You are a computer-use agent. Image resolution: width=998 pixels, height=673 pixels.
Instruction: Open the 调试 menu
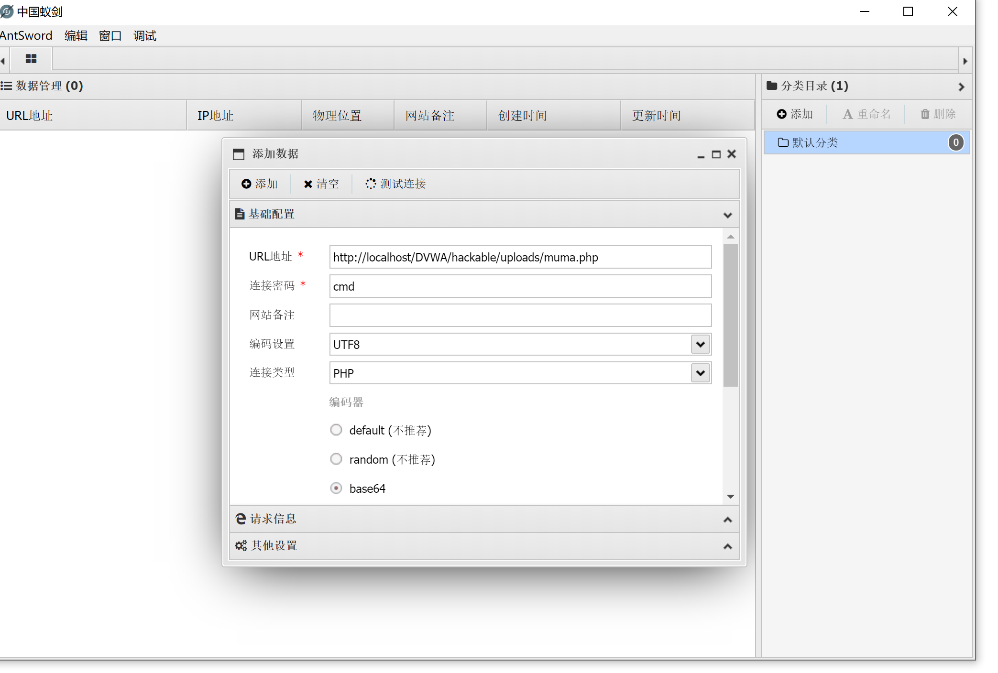click(144, 36)
